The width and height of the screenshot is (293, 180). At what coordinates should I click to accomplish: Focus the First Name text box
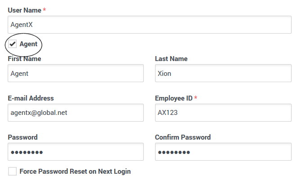click(x=75, y=74)
